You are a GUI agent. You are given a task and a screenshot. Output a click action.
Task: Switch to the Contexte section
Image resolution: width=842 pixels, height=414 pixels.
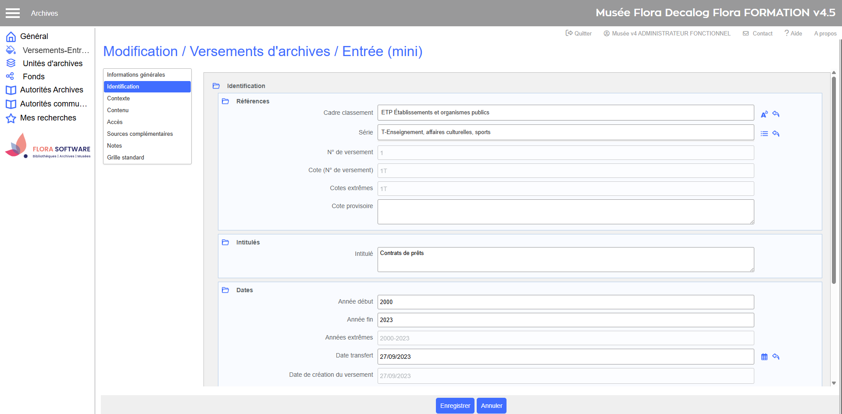coord(118,99)
